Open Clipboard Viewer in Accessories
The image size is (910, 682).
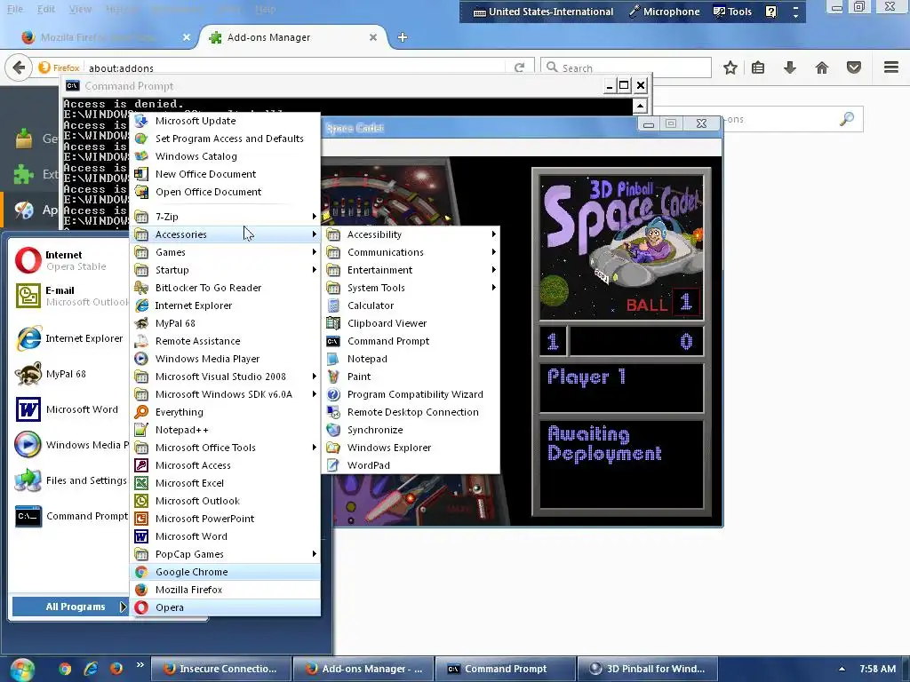(411, 323)
